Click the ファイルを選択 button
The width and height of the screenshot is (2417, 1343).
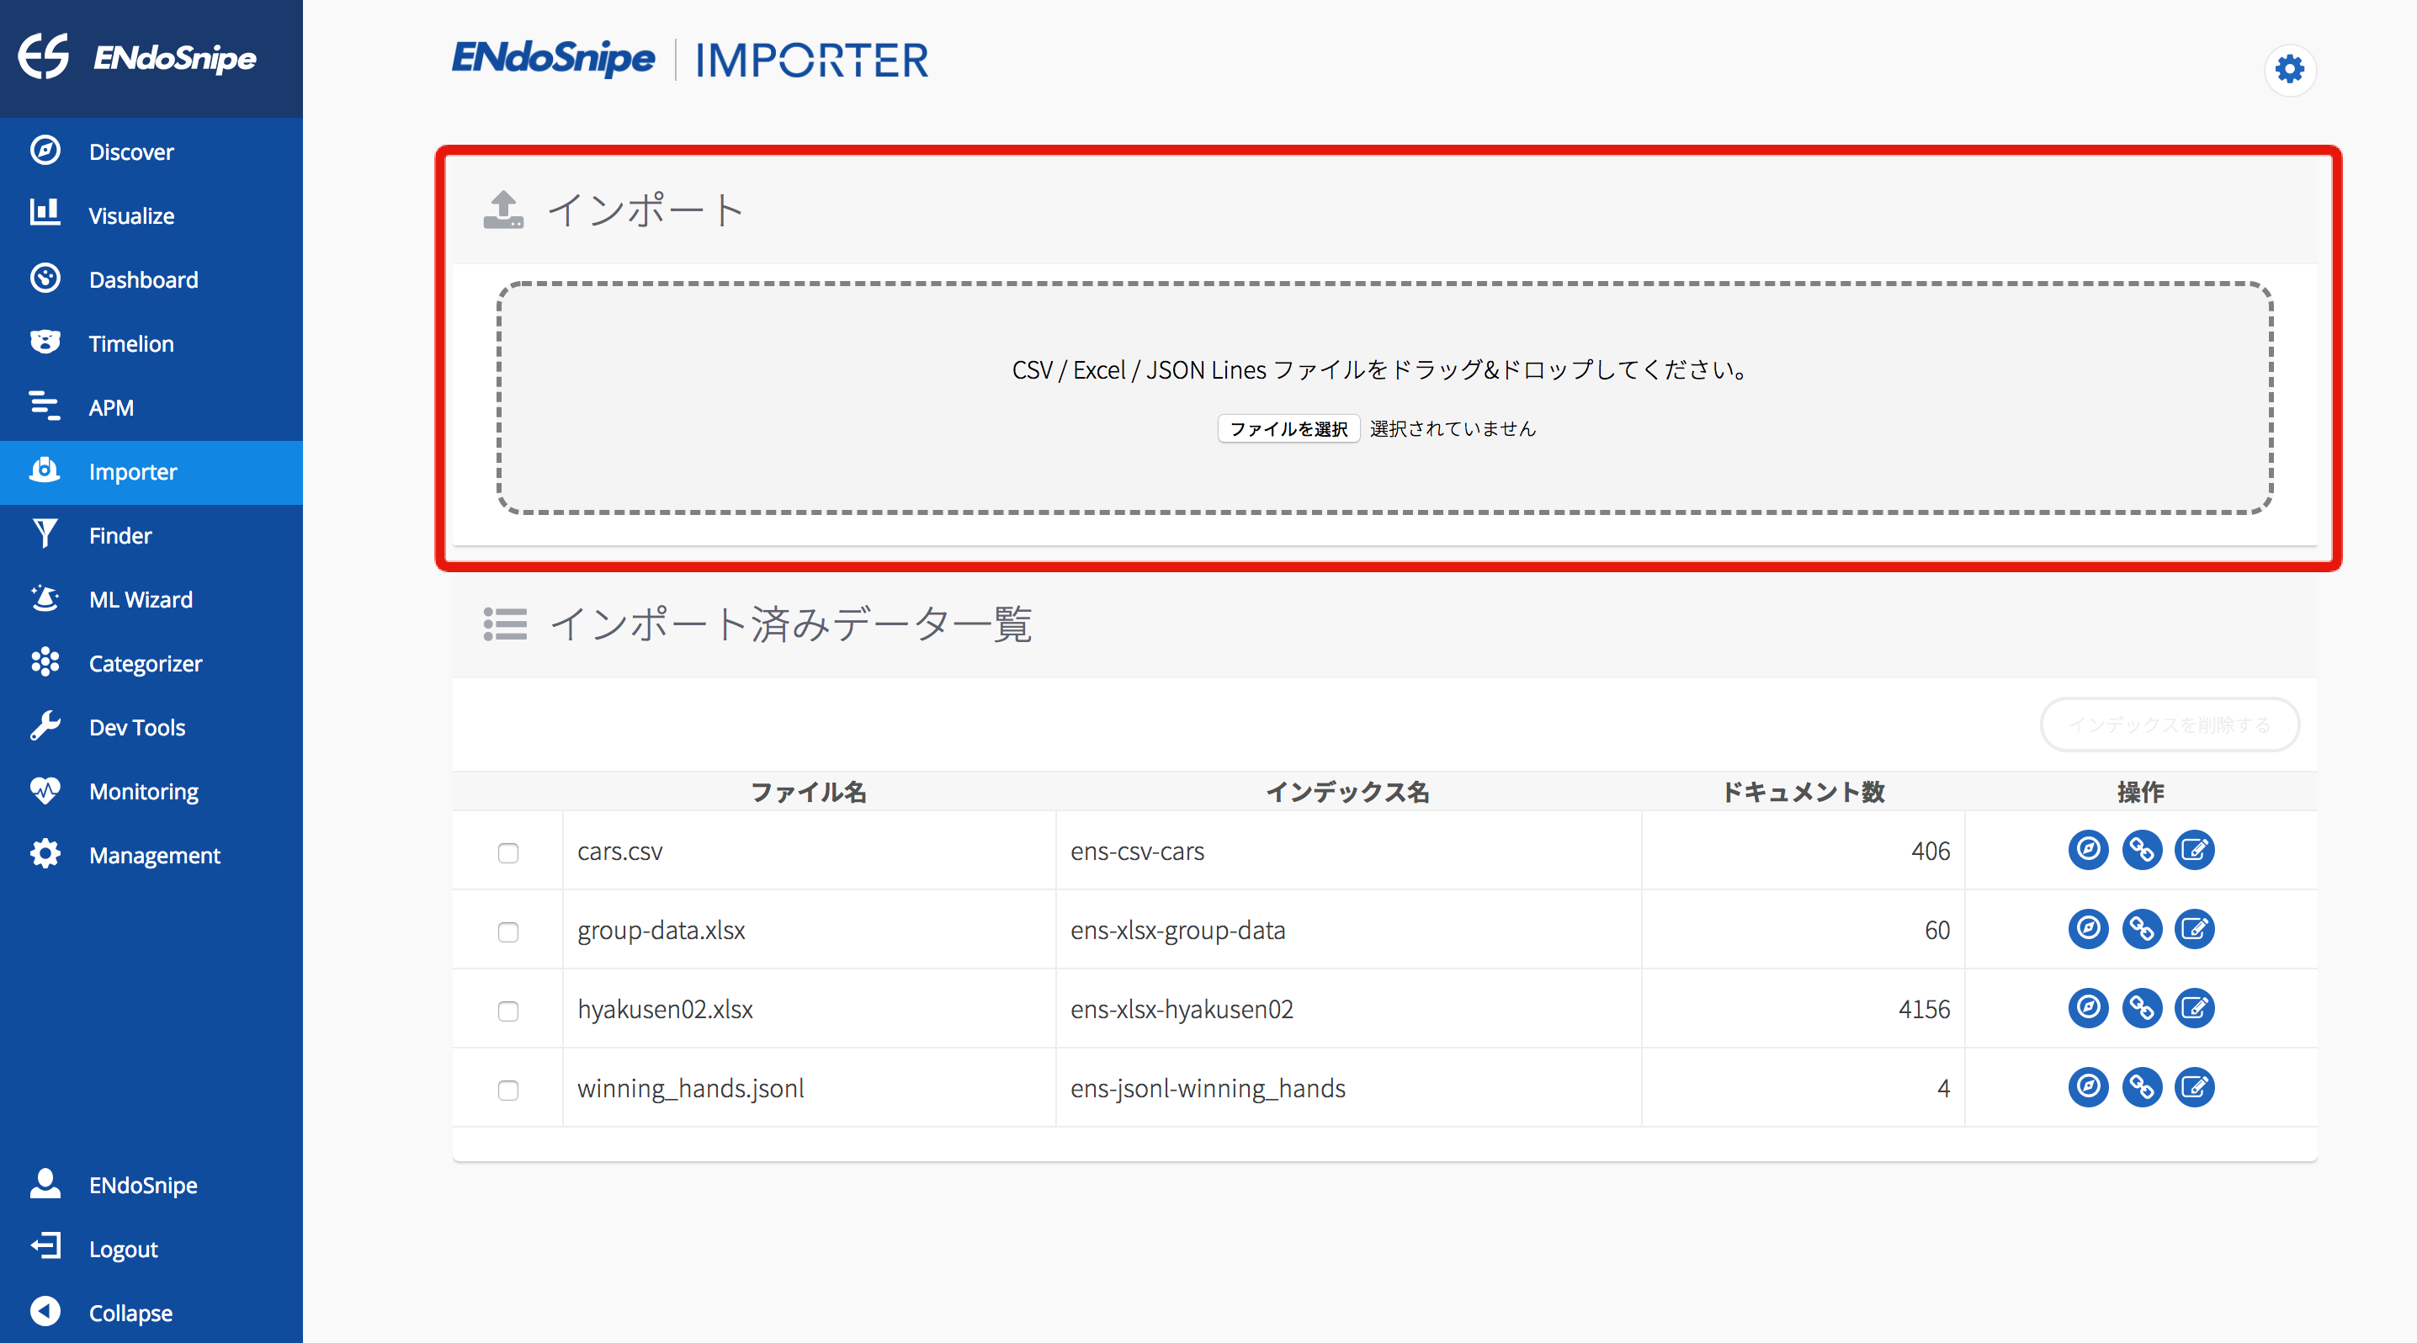[x=1288, y=428]
